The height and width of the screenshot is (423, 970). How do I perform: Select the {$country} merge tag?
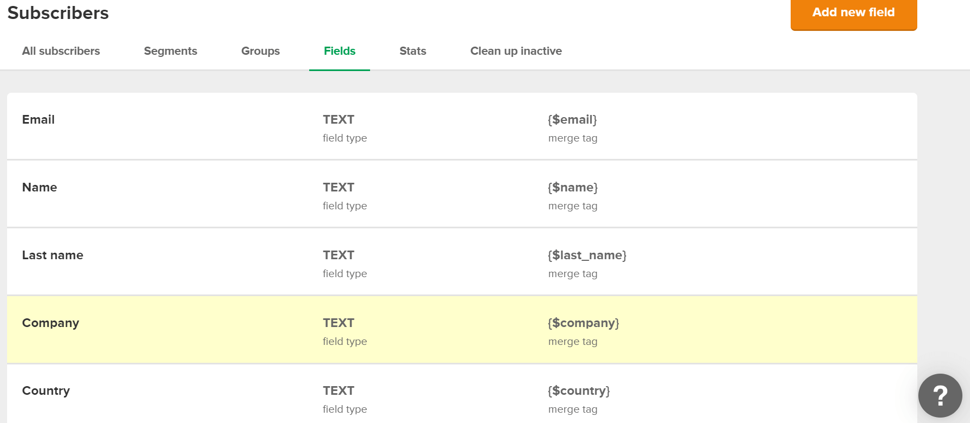[579, 391]
